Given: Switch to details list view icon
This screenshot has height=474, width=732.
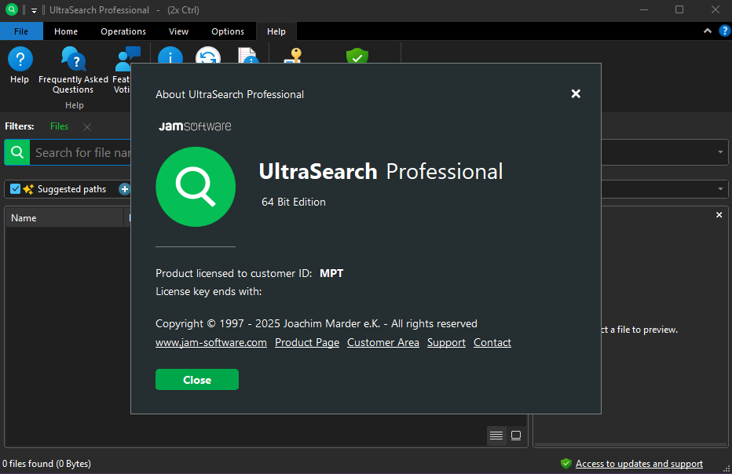Looking at the screenshot, I should [496, 436].
